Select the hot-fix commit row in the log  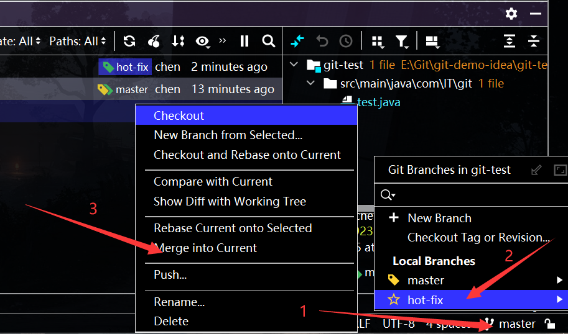point(141,67)
